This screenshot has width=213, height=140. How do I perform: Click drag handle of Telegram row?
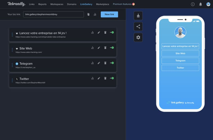(12, 65)
